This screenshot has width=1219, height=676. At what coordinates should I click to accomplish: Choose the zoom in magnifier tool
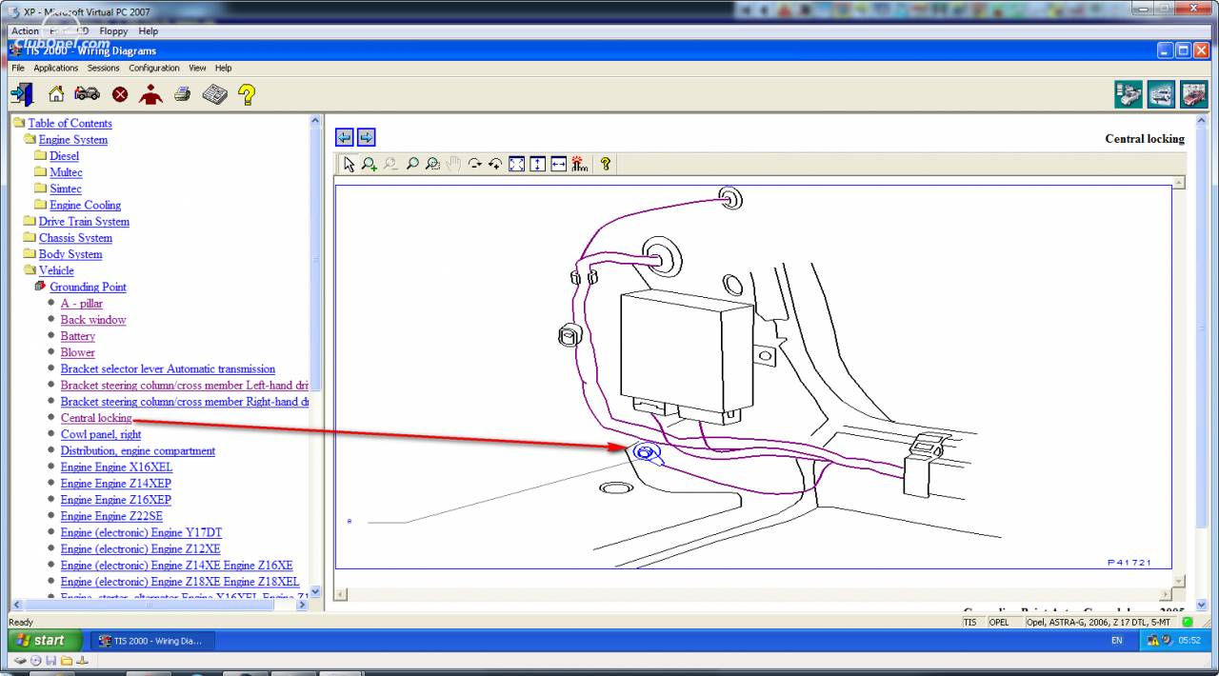(x=370, y=164)
